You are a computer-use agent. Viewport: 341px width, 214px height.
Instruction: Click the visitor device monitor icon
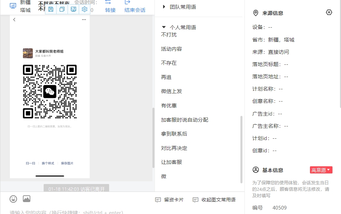(x=13, y=6)
